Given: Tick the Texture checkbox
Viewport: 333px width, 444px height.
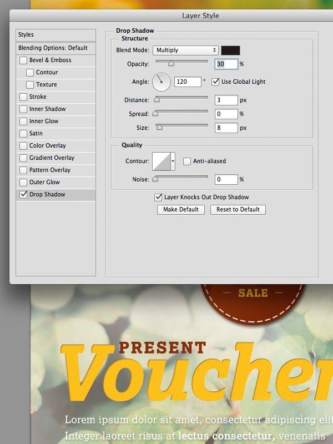Looking at the screenshot, I should 30,85.
